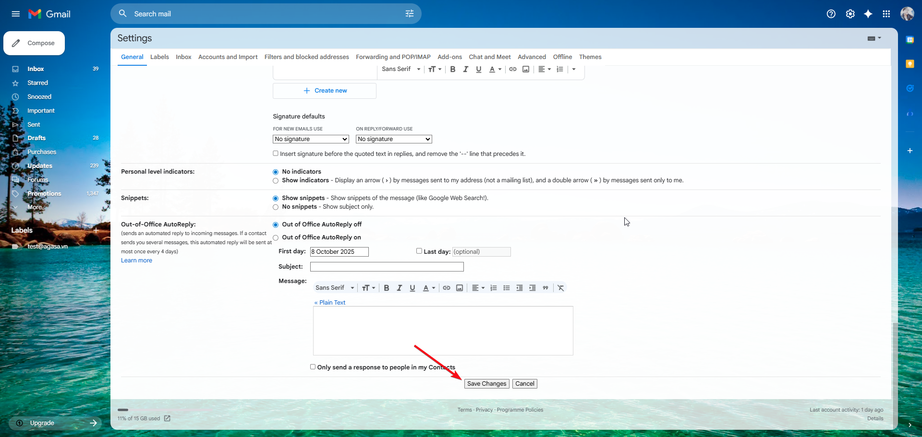922x437 pixels.
Task: Open the For New Emails Use signature dropdown
Action: tap(311, 139)
